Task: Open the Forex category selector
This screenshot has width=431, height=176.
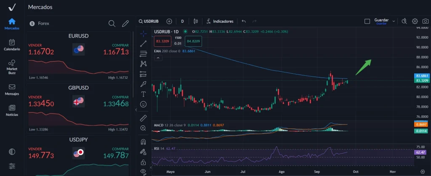Action: tap(40, 24)
